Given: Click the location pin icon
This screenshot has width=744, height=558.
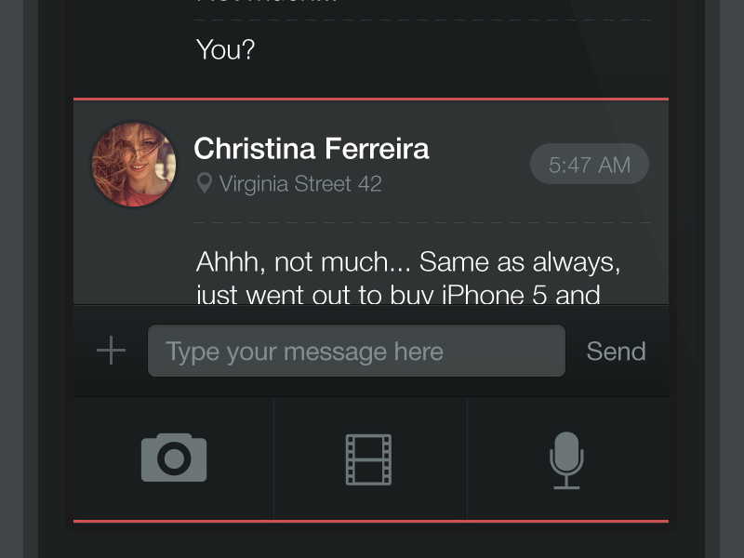Looking at the screenshot, I should click(205, 183).
